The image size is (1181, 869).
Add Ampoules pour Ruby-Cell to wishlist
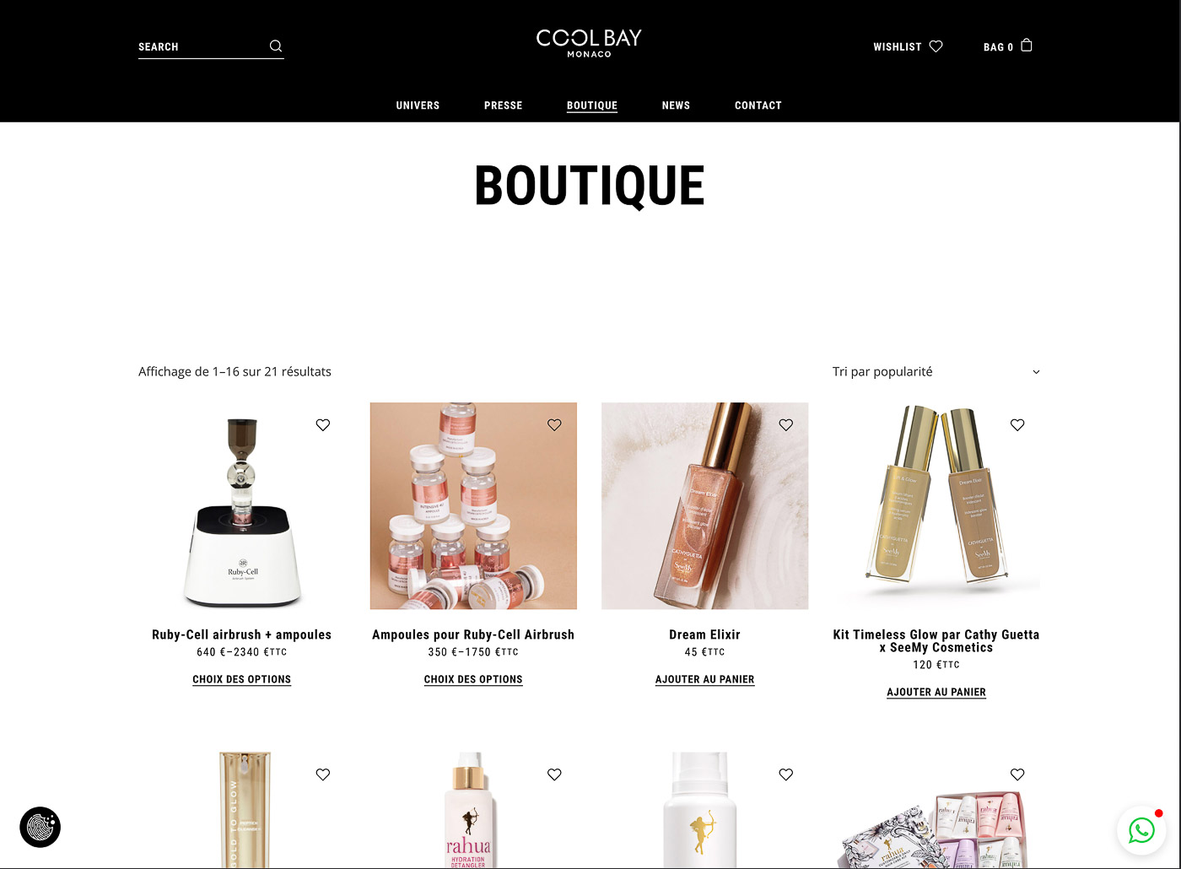(554, 425)
